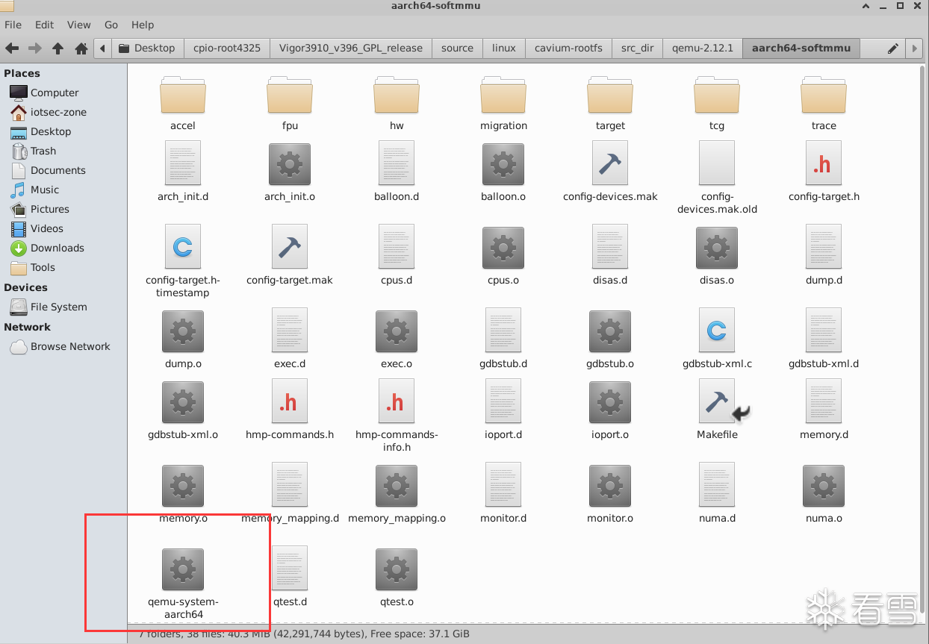Select the gdbstub-xml.c source file

tap(717, 340)
